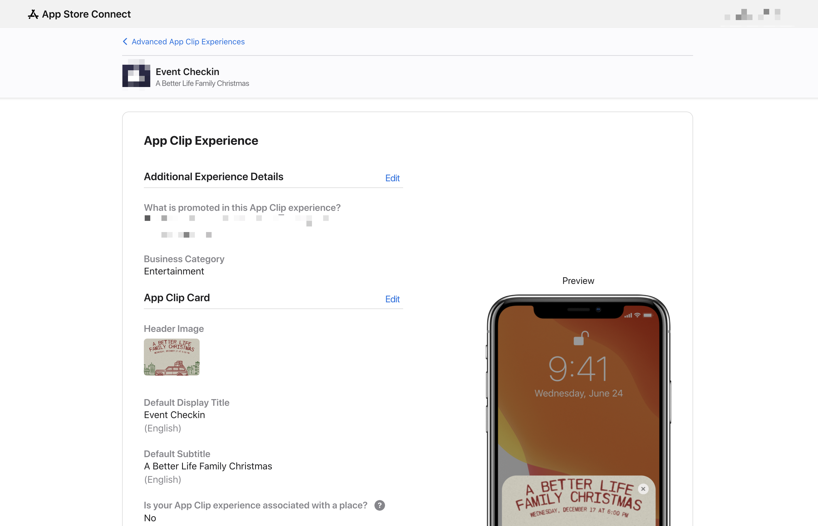Click the Wi-Fi icon in phone preview
The height and width of the screenshot is (526, 818).
(637, 315)
